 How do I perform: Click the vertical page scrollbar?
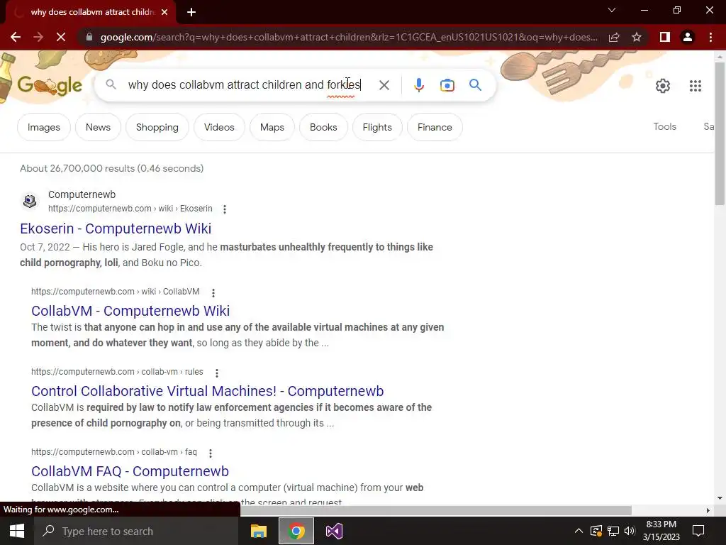click(720, 133)
